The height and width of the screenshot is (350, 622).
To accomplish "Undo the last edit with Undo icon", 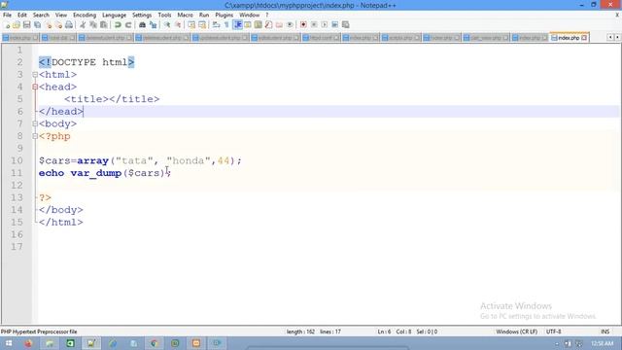I will (x=118, y=25).
